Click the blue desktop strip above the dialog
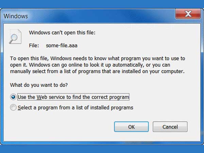The image size is (204, 153). click(102, 4)
